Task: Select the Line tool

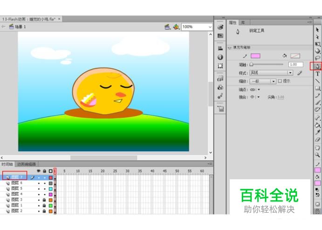Action: tap(317, 81)
